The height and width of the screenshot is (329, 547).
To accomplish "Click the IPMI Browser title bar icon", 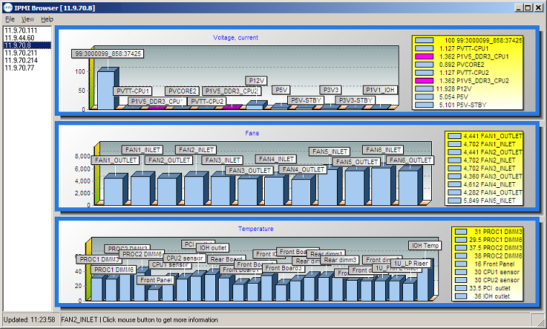I will point(7,7).
